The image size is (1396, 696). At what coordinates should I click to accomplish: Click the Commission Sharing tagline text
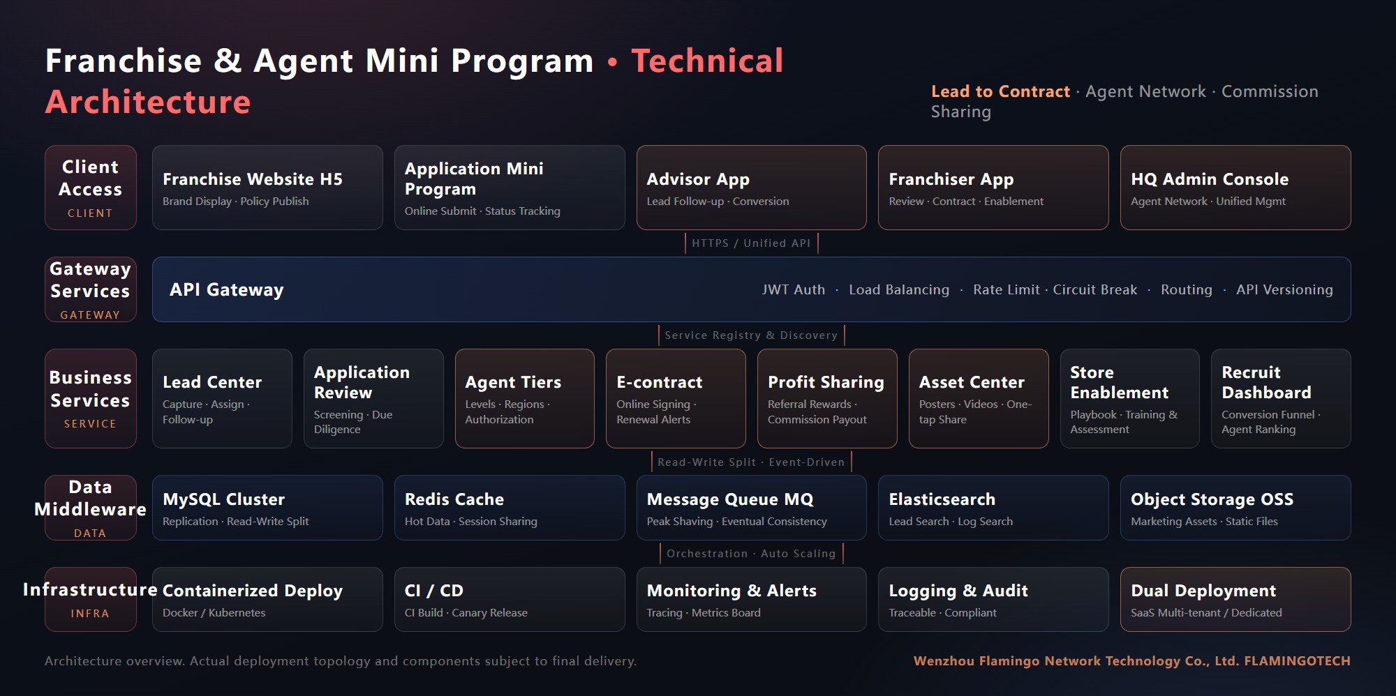[1124, 102]
